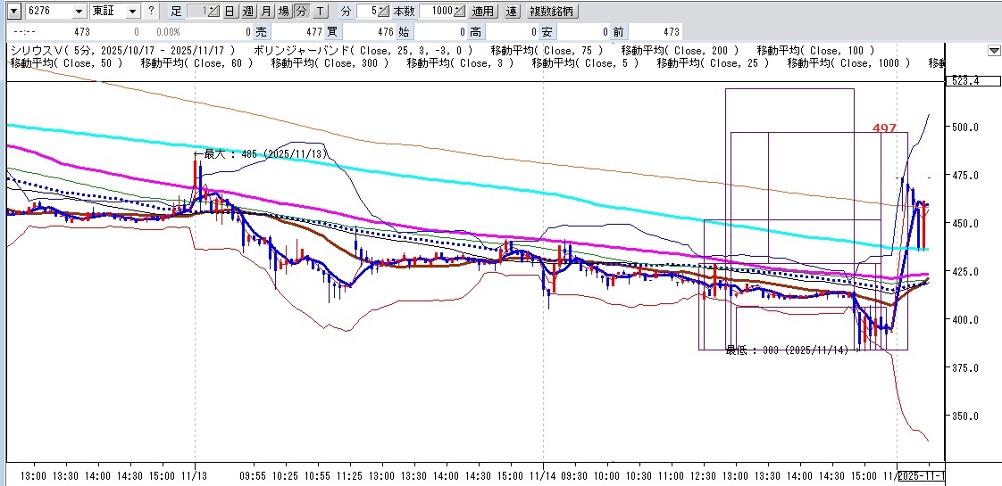Open the picker beside the 足 field
Viewport: 1002px width, 486px height.
click(x=214, y=11)
